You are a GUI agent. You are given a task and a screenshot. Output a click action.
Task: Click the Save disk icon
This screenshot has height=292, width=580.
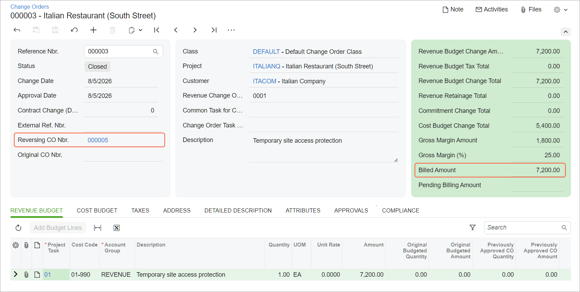click(x=55, y=30)
